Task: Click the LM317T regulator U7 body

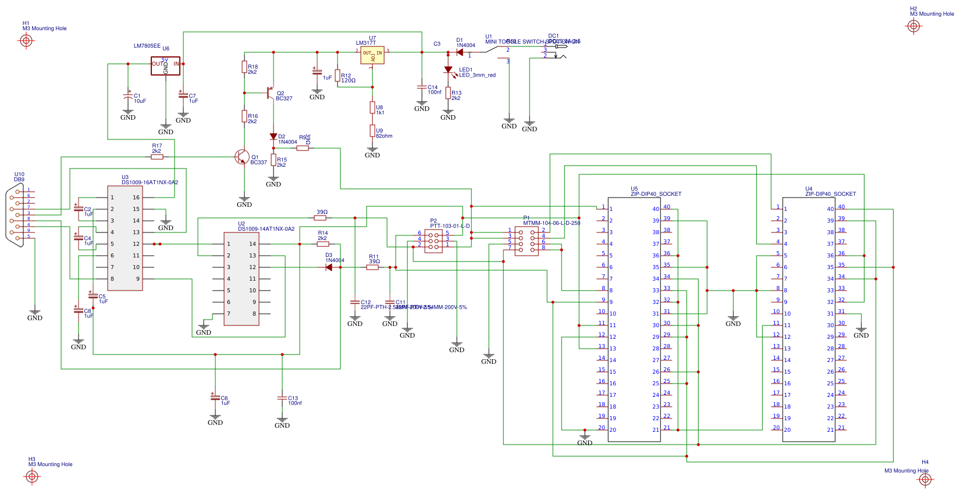Action: 372,55
